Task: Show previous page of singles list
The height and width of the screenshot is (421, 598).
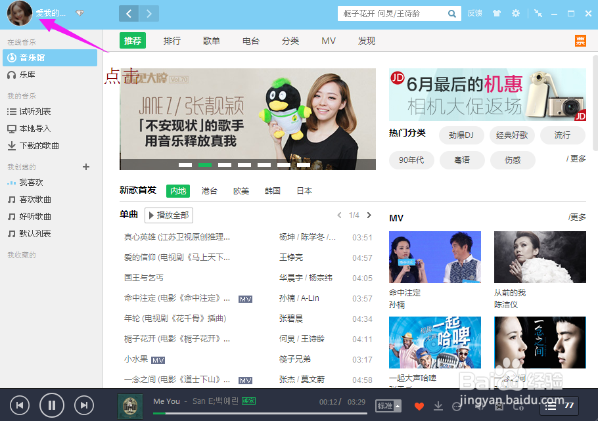Action: (339, 215)
